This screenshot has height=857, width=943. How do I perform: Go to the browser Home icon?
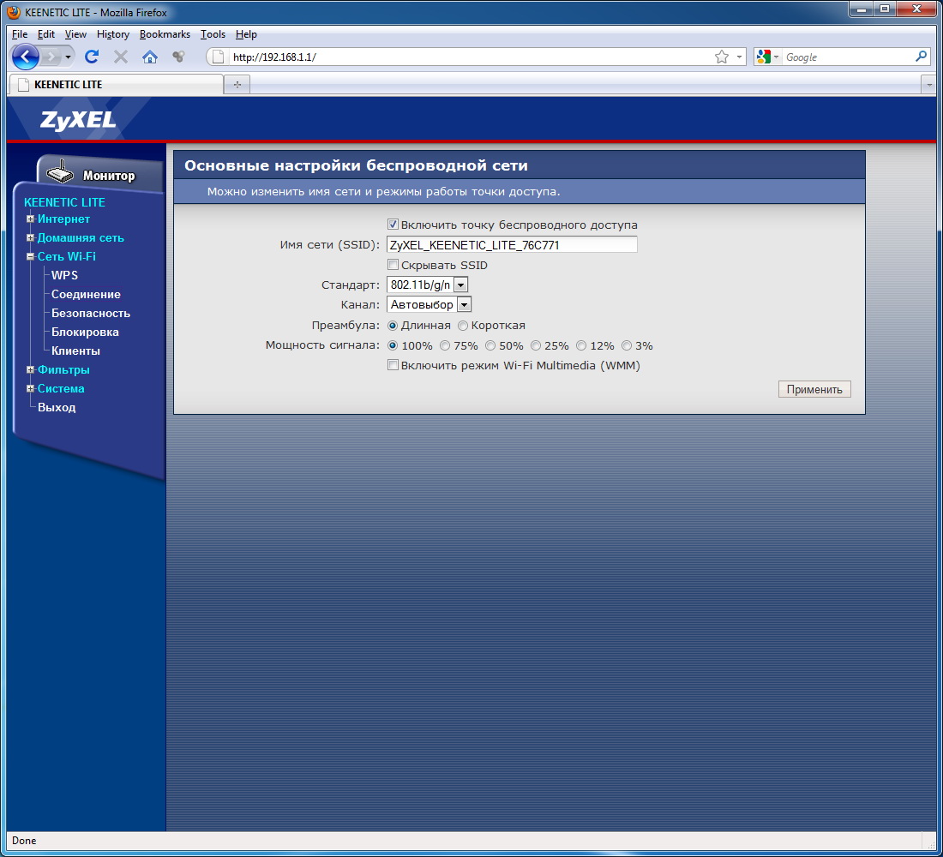[150, 57]
